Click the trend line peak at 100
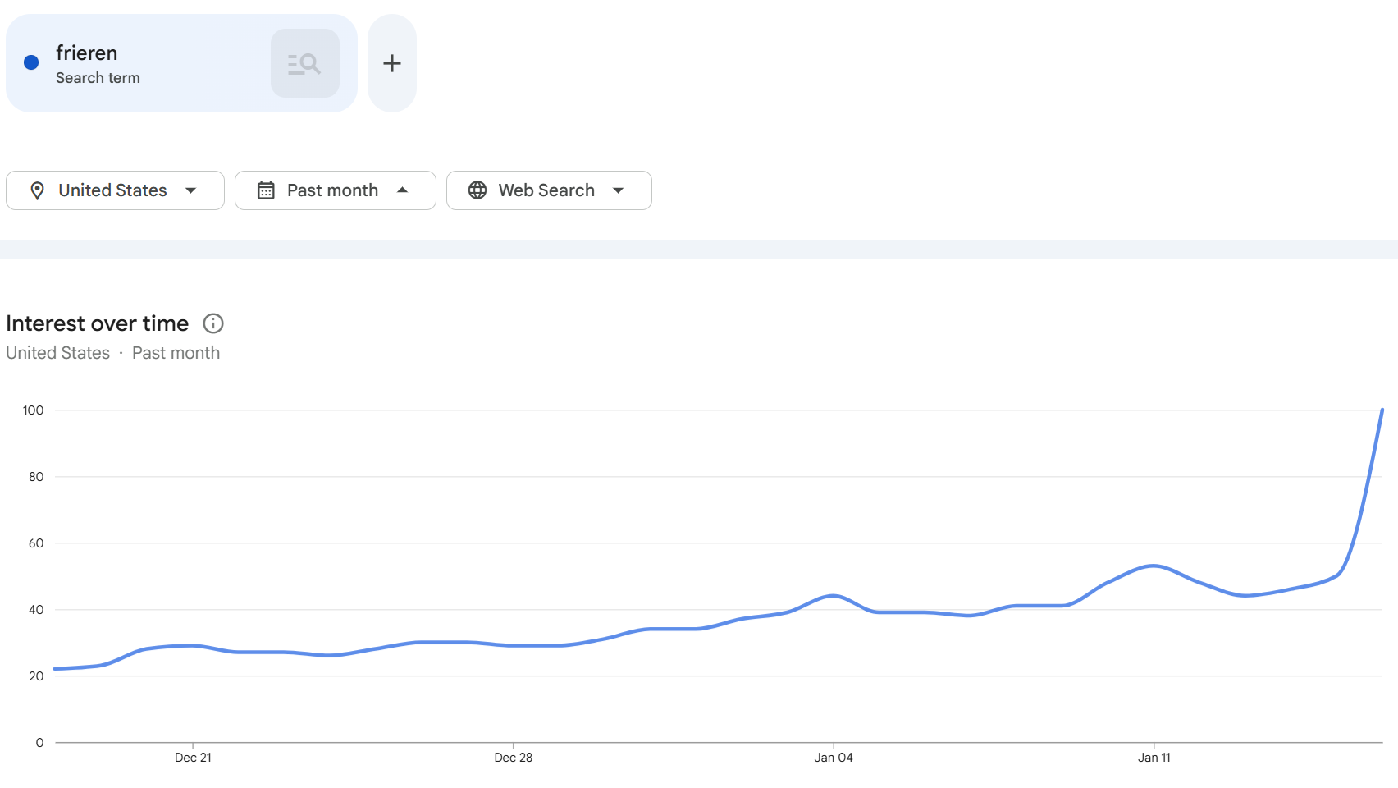Viewport: 1398px width, 788px height. click(x=1382, y=410)
